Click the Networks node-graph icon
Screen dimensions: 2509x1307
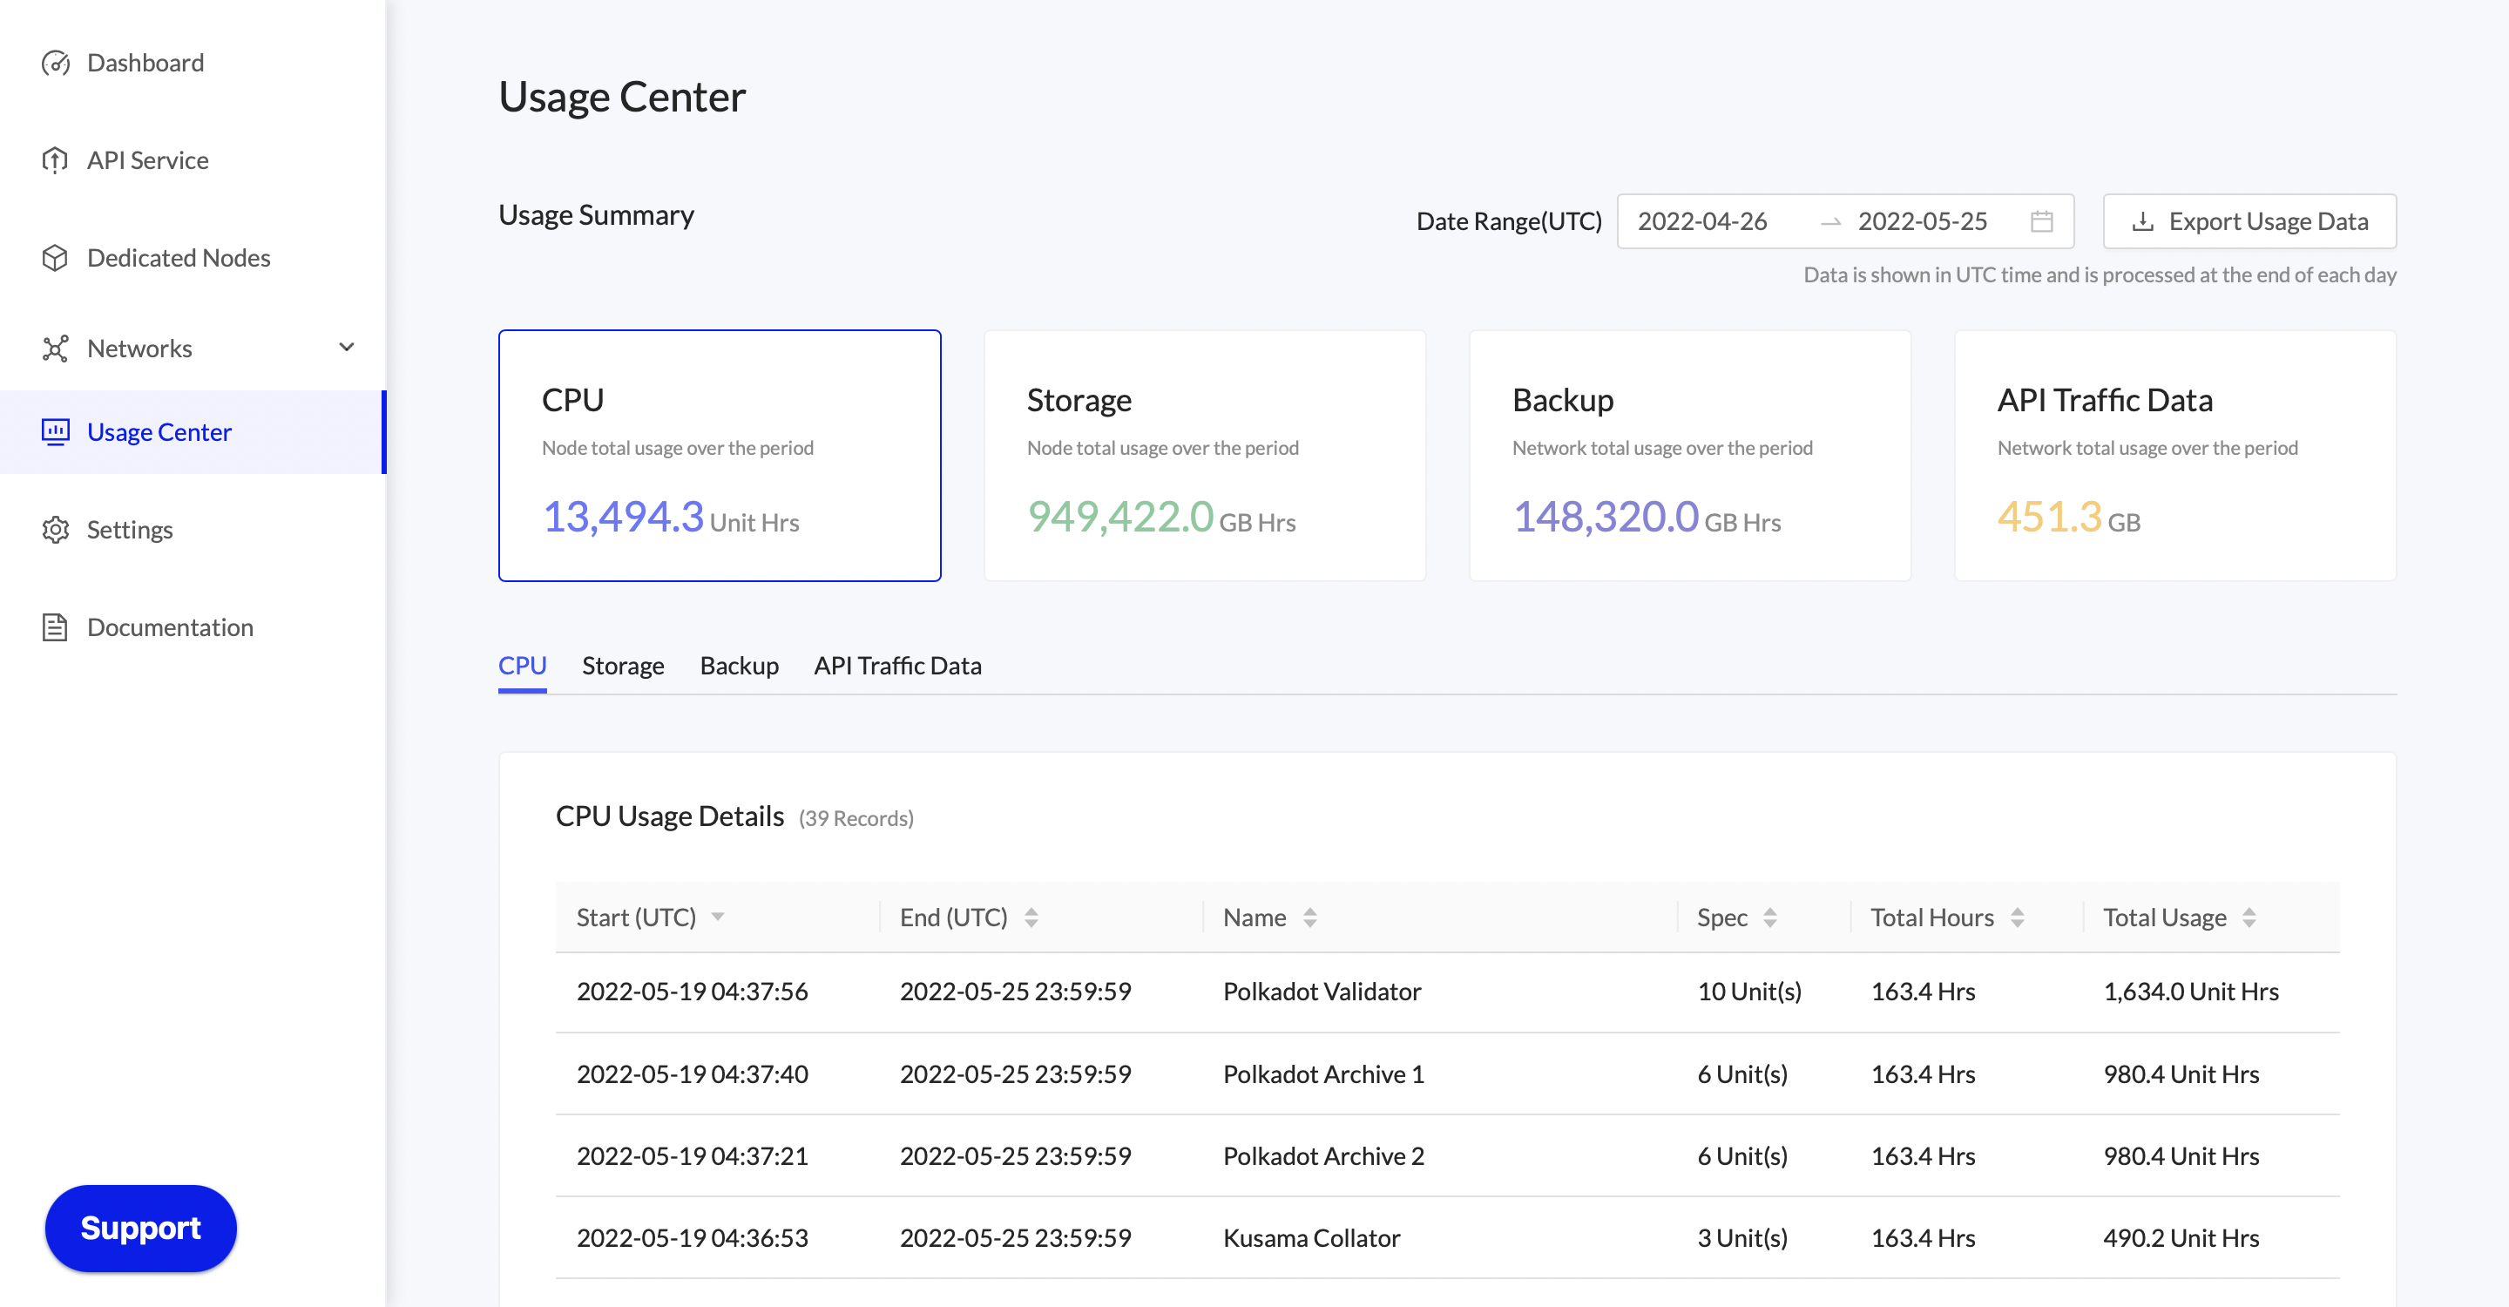[x=56, y=348]
